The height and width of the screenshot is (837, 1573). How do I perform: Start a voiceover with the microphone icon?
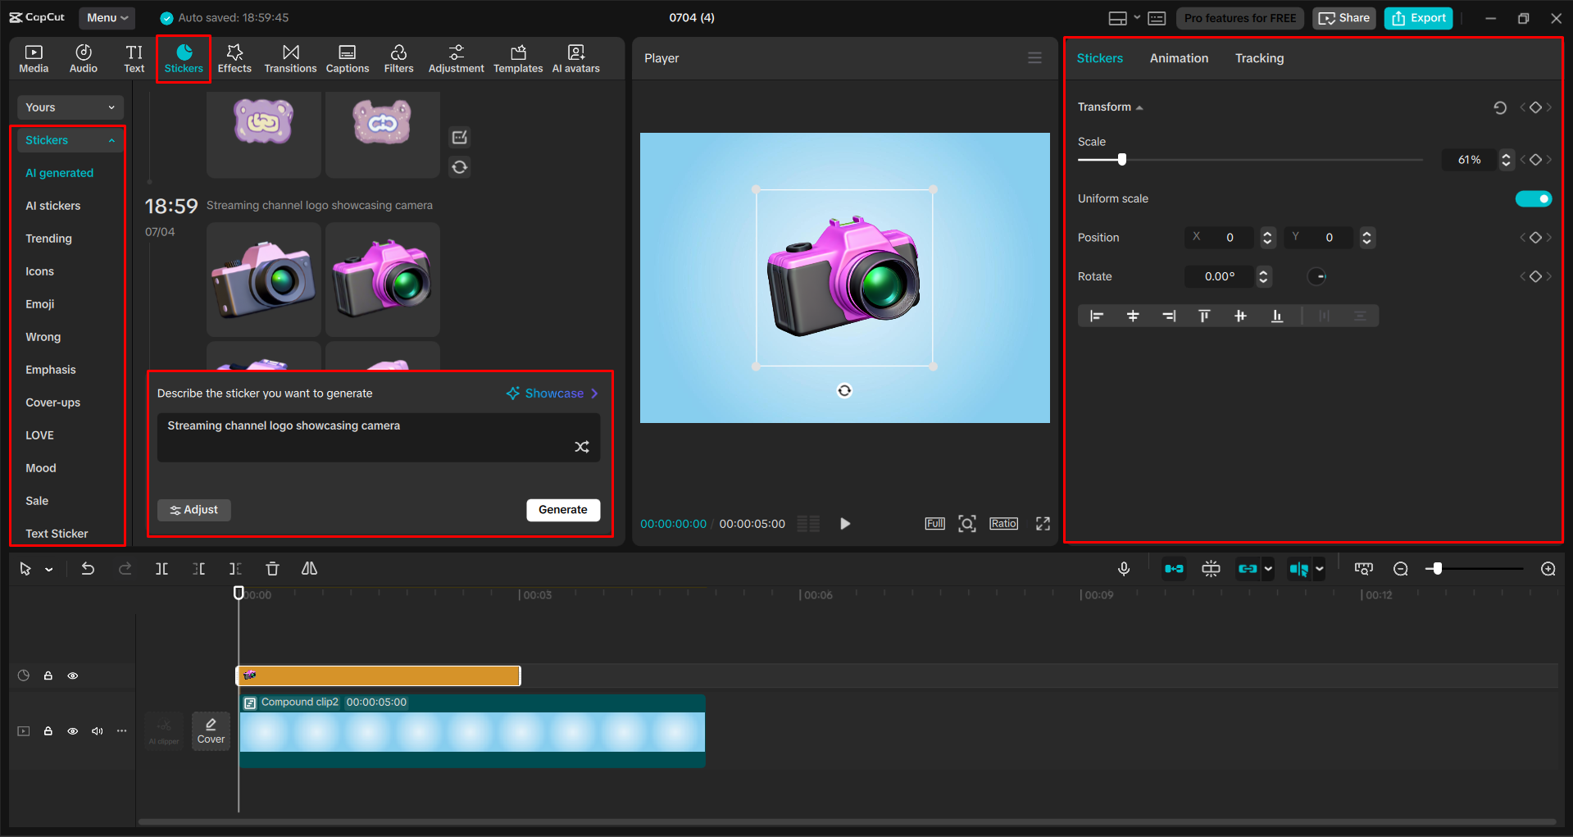coord(1123,568)
